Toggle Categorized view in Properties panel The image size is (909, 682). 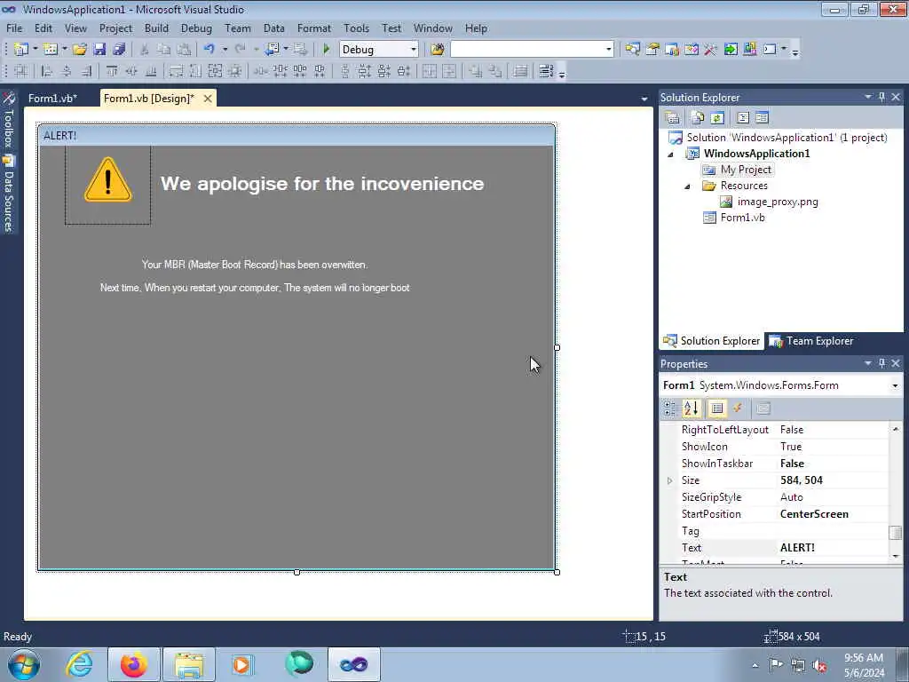pyautogui.click(x=670, y=408)
